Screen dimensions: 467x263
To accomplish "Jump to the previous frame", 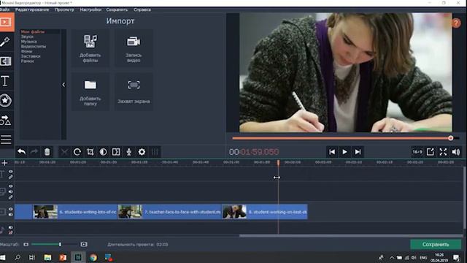I will click(332, 152).
